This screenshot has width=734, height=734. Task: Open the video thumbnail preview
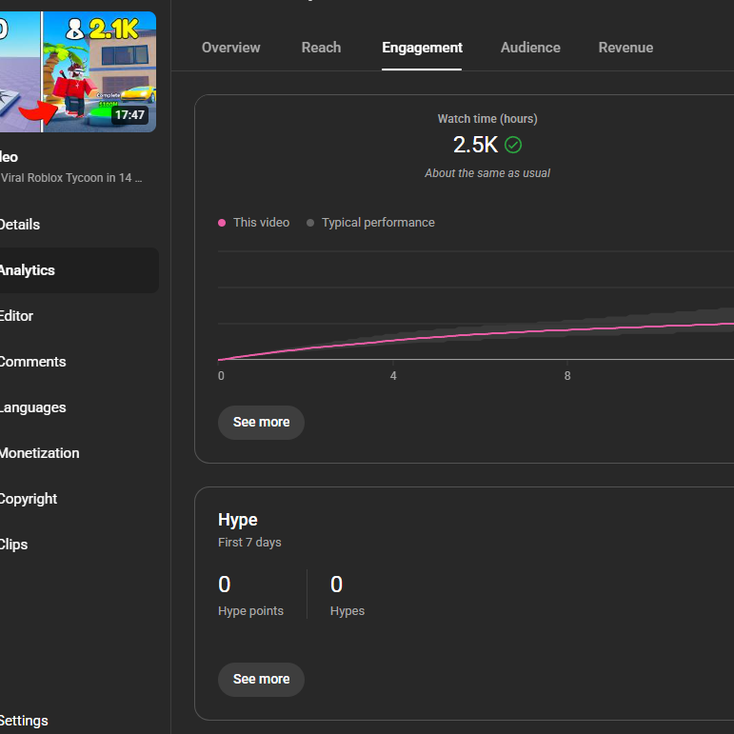coord(78,71)
